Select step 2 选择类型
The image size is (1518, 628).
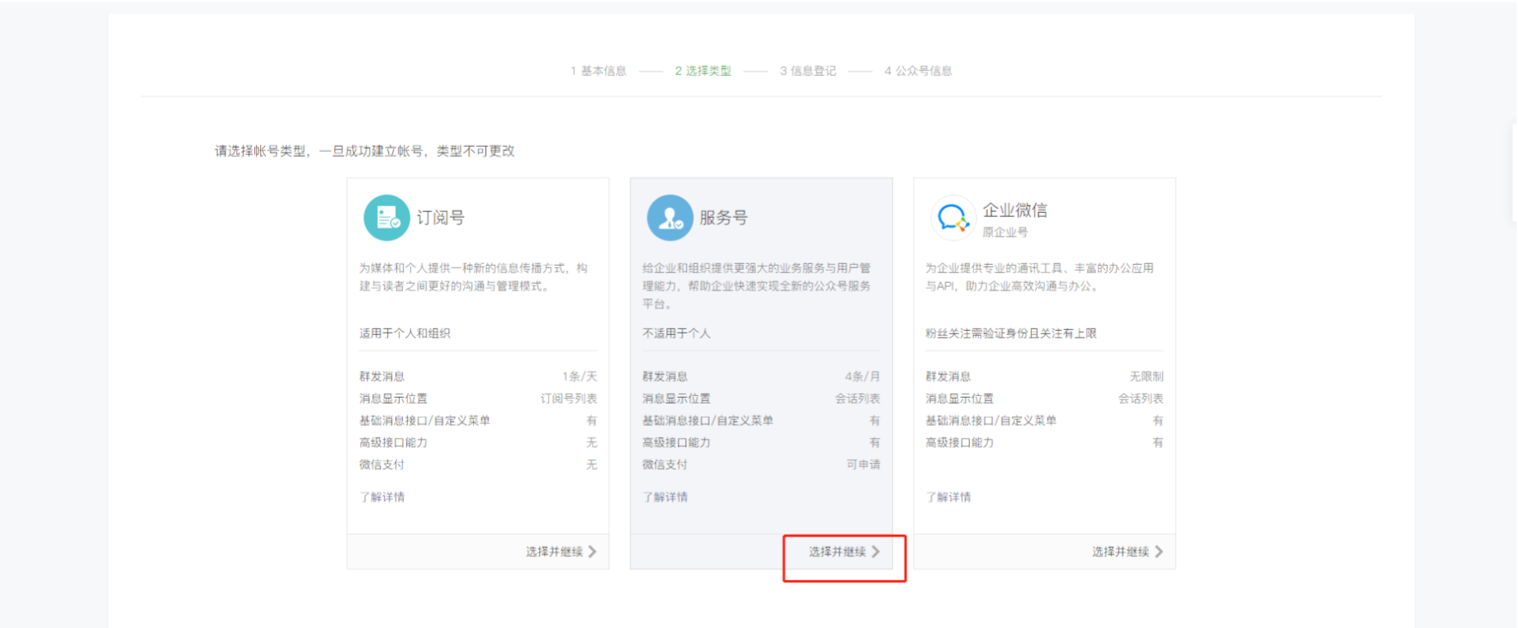click(x=703, y=71)
